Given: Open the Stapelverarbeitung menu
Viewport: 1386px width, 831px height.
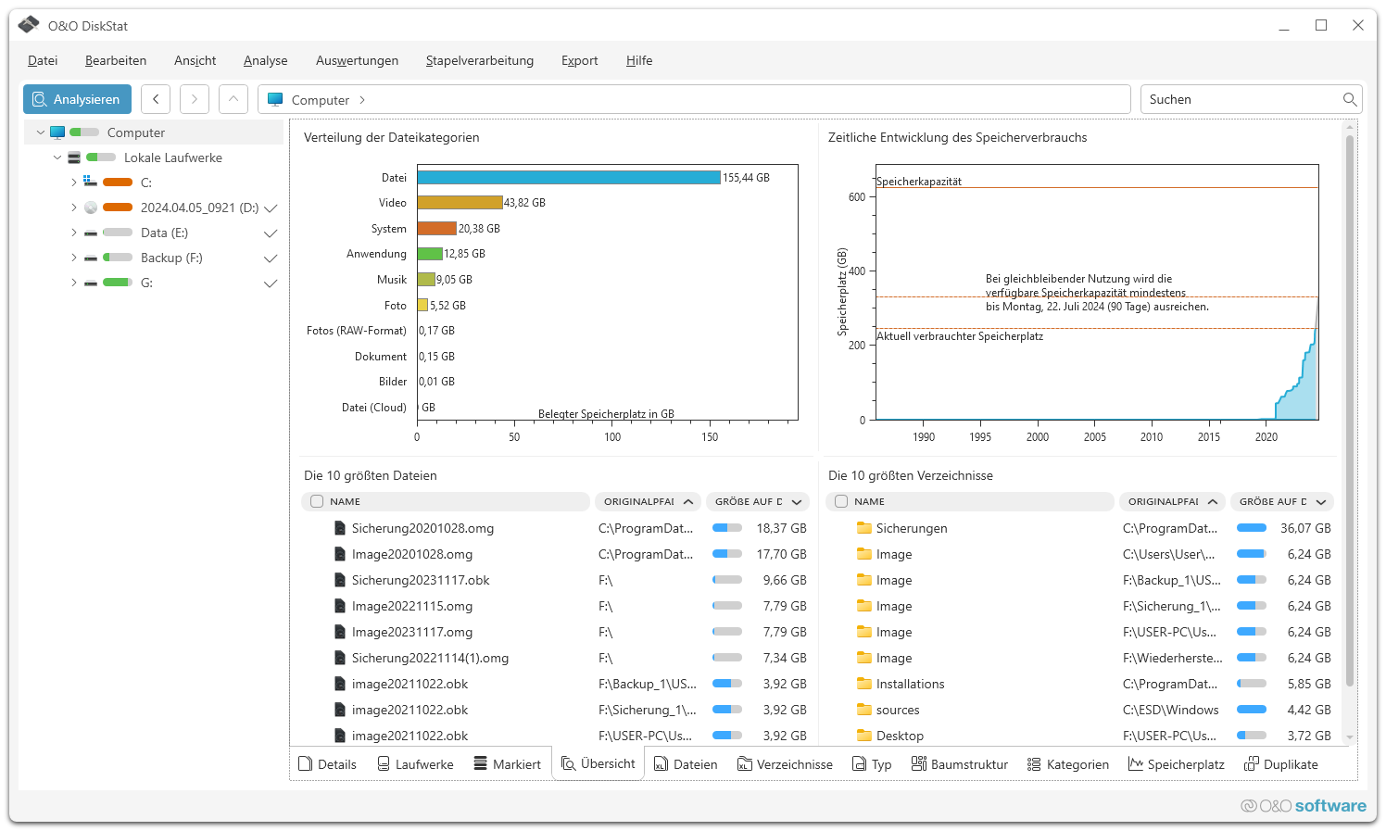Looking at the screenshot, I should pos(479,60).
